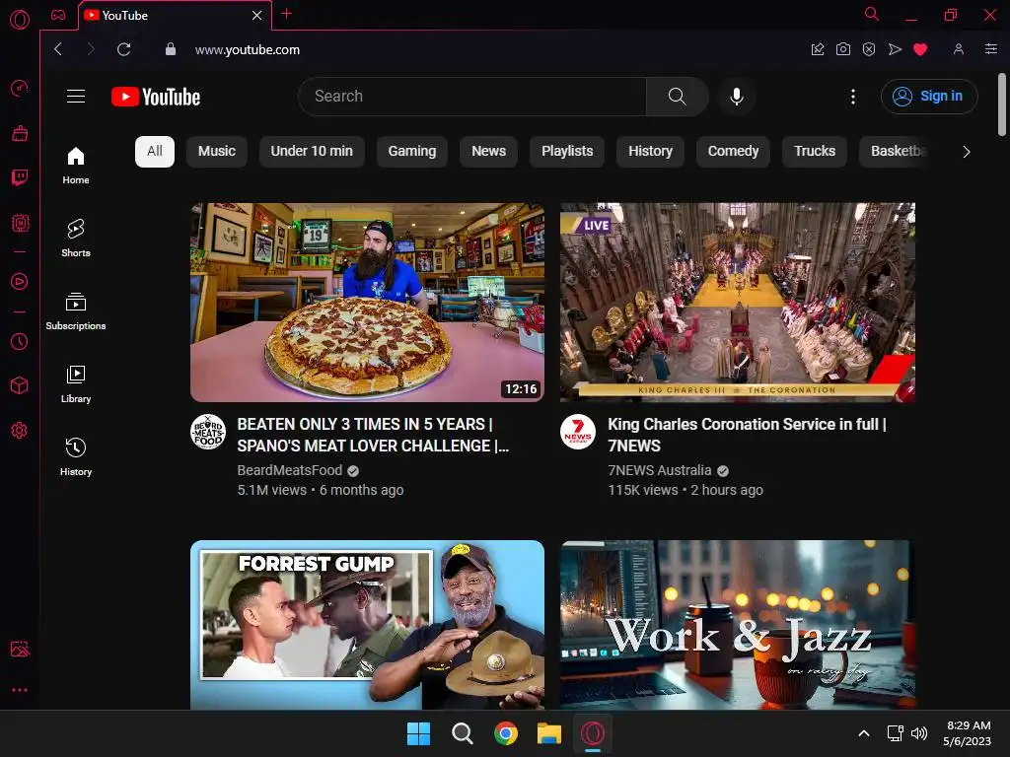Click the YouTube logo

pos(156,97)
